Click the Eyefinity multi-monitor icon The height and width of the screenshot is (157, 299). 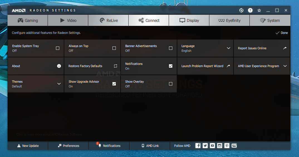click(x=222, y=20)
